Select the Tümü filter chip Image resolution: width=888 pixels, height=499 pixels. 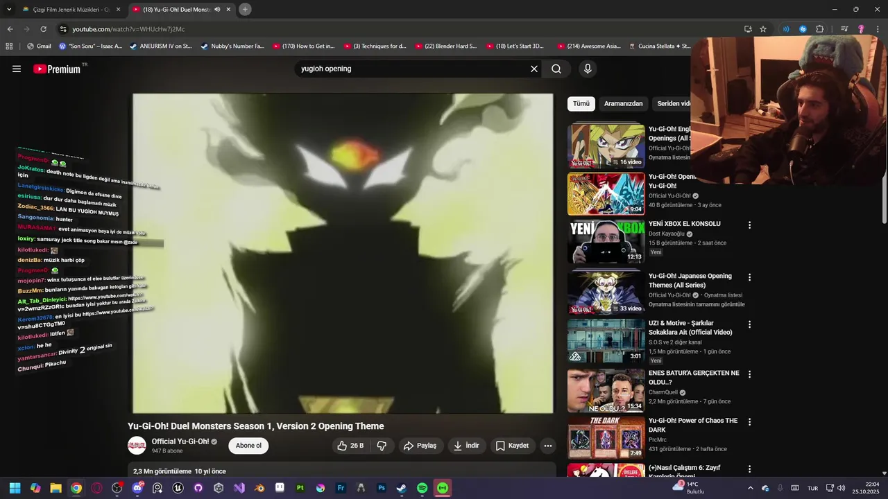pyautogui.click(x=581, y=103)
